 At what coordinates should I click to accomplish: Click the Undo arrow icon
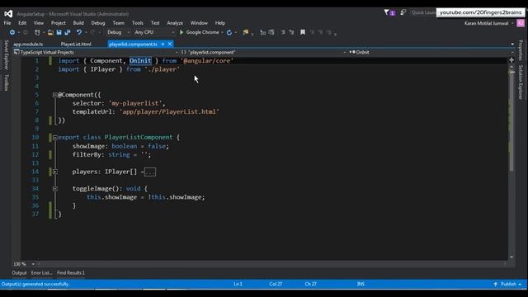pos(79,32)
